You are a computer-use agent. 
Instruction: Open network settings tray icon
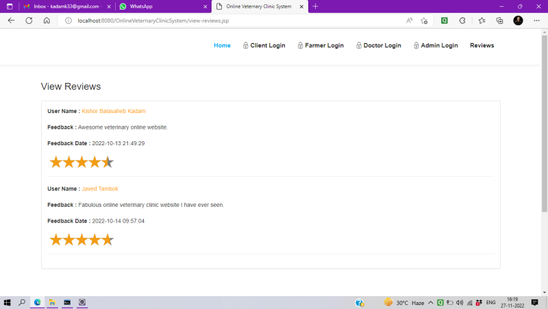tap(470, 303)
